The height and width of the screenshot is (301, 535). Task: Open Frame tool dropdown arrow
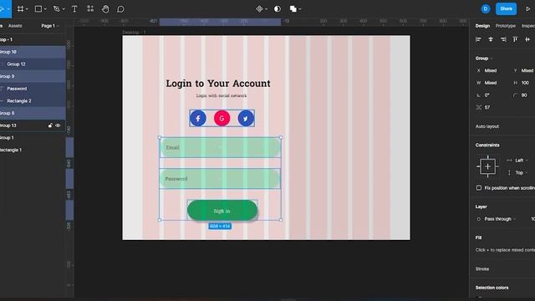click(27, 9)
